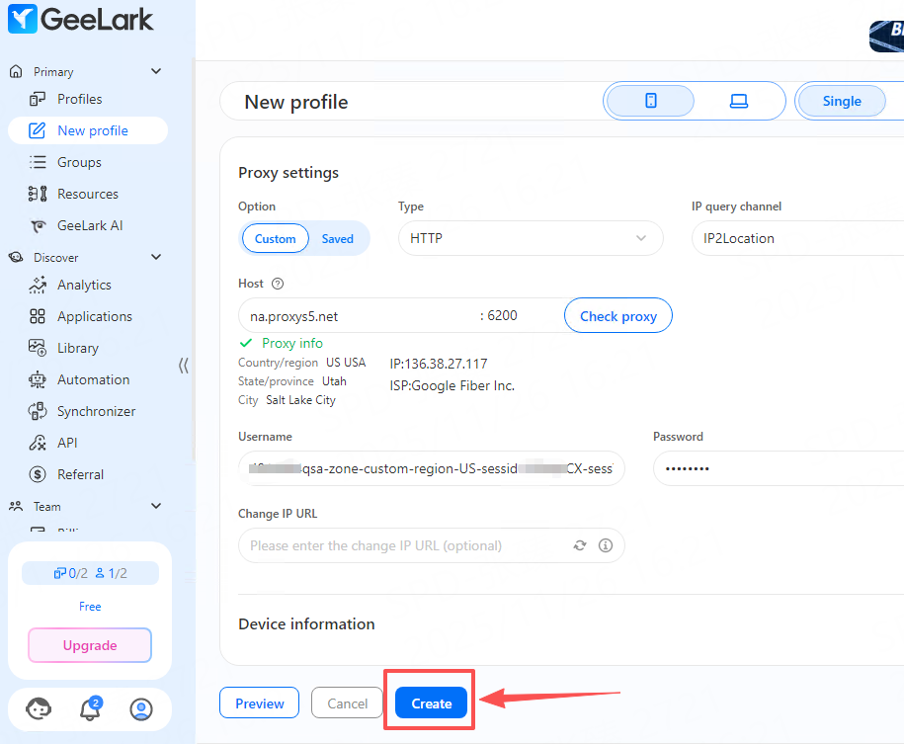
Task: Switch proxy option to Saved
Action: tap(337, 239)
